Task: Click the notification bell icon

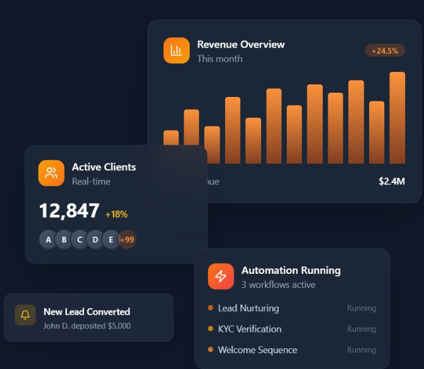Action: (x=25, y=315)
